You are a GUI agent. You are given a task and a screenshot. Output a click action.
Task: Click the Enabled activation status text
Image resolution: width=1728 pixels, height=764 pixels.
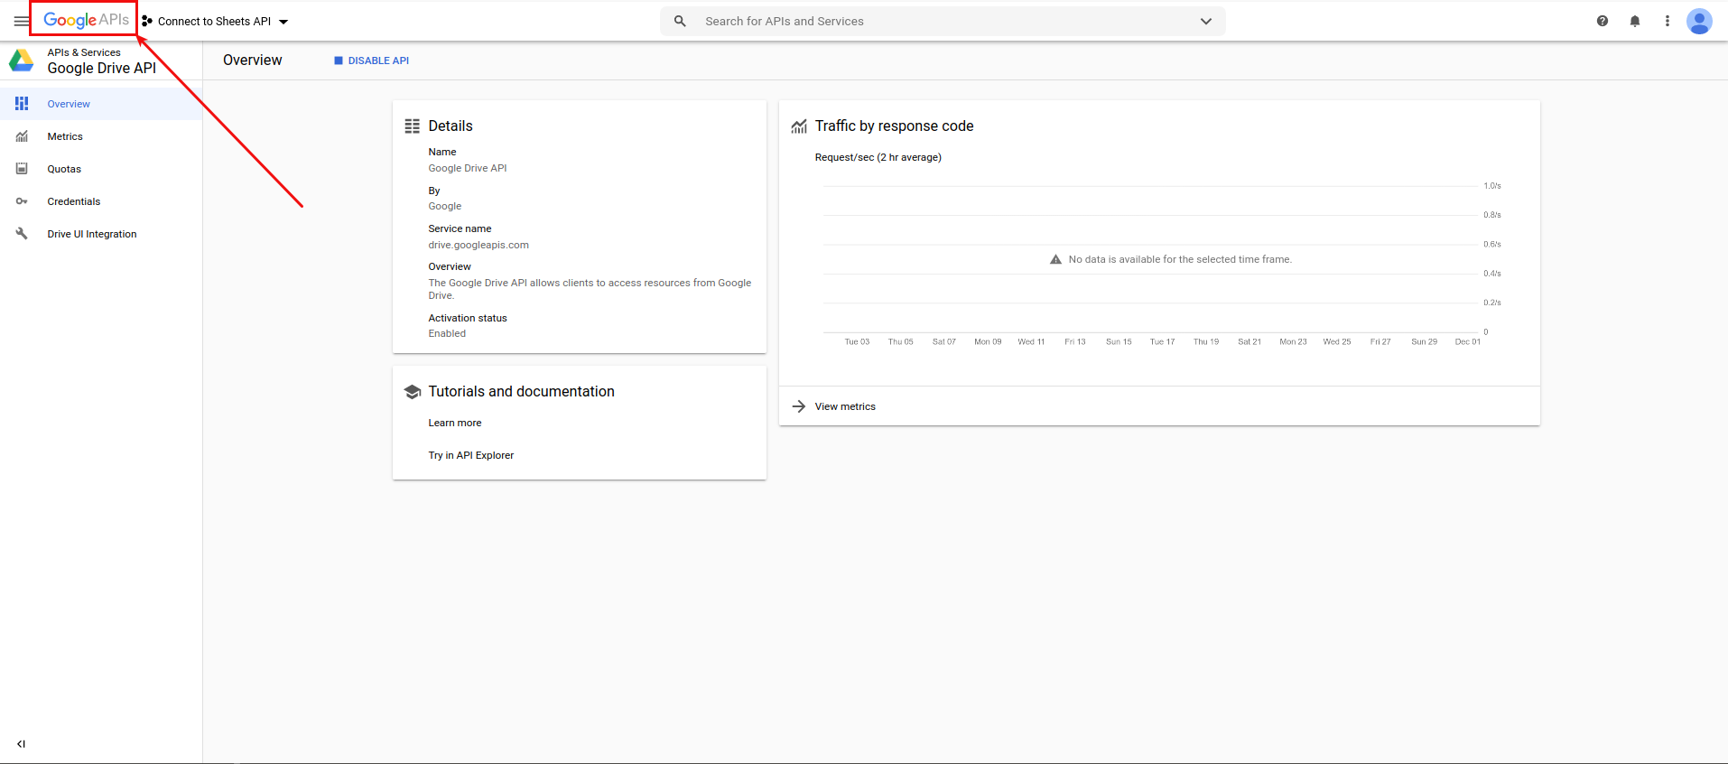[447, 333]
